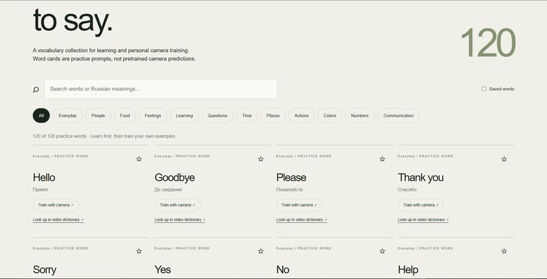Look up Thank you in video dictionary
This screenshot has height=279, width=547.
(423, 220)
